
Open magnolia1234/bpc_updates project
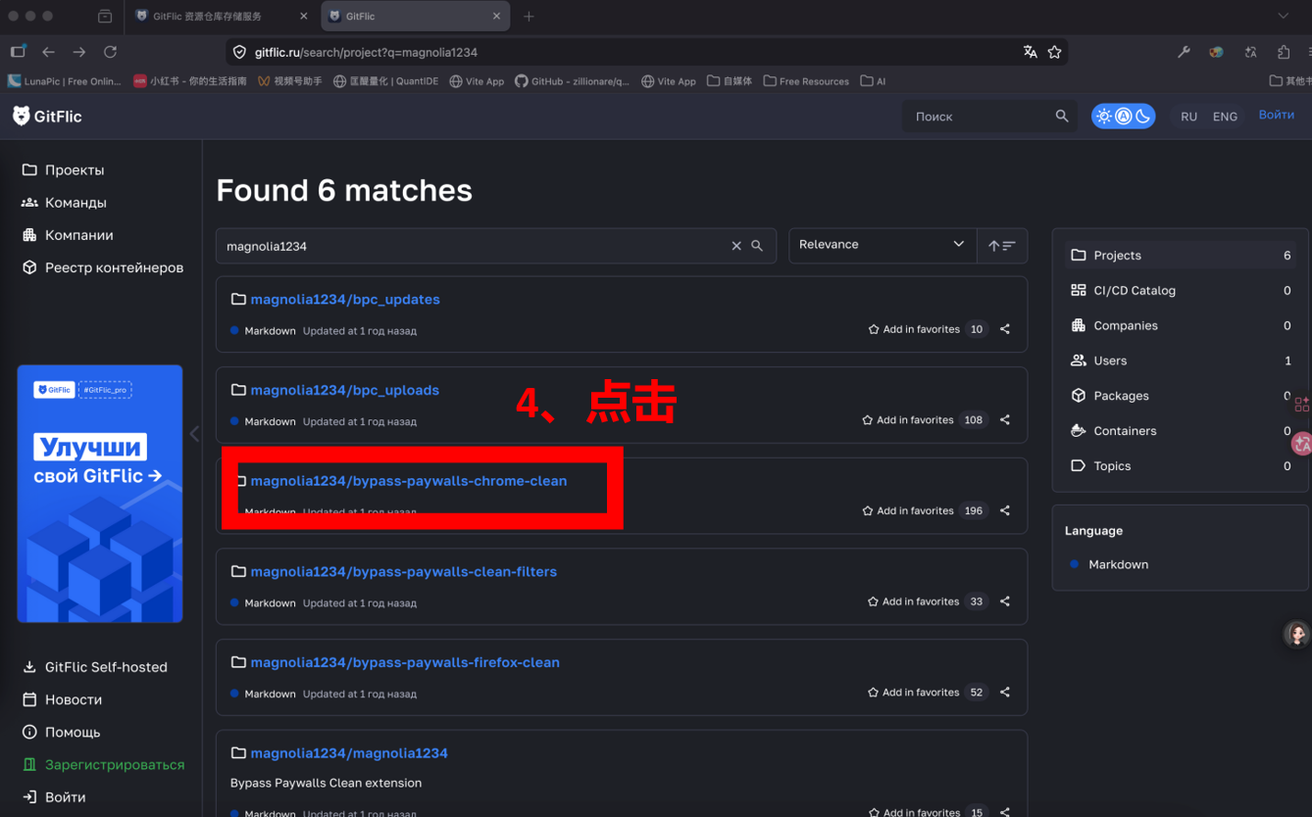(345, 299)
